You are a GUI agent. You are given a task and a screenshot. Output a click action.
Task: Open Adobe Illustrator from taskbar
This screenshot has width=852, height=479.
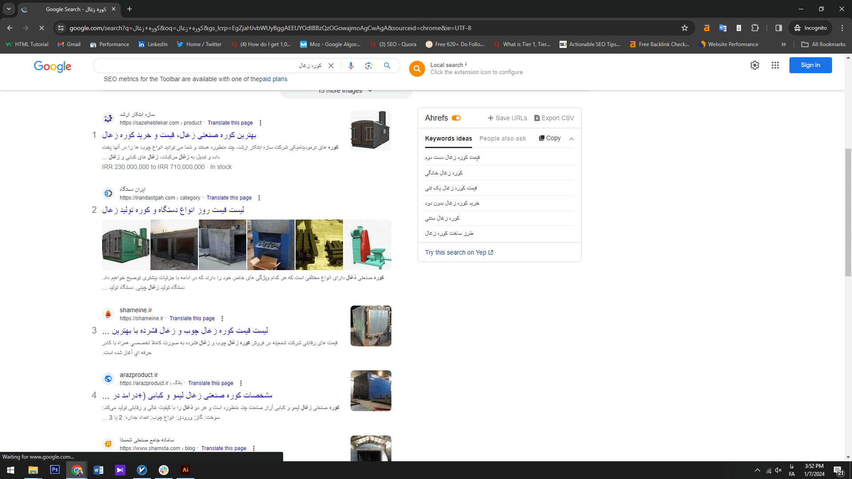(x=185, y=470)
